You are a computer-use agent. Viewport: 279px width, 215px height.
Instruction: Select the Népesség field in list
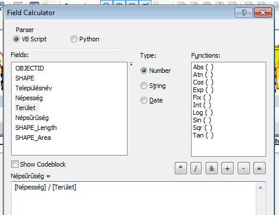pos(29,98)
